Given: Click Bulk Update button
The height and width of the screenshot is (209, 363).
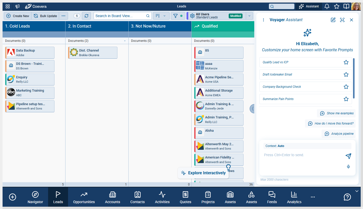Looking at the screenshot, I should pos(45,16).
